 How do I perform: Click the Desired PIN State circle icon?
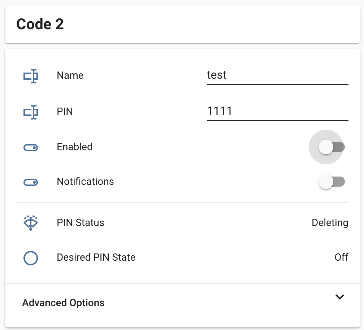[31, 258]
